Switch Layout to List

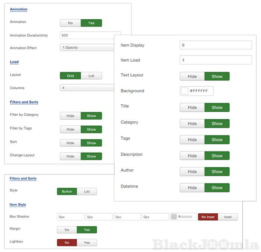click(x=91, y=76)
